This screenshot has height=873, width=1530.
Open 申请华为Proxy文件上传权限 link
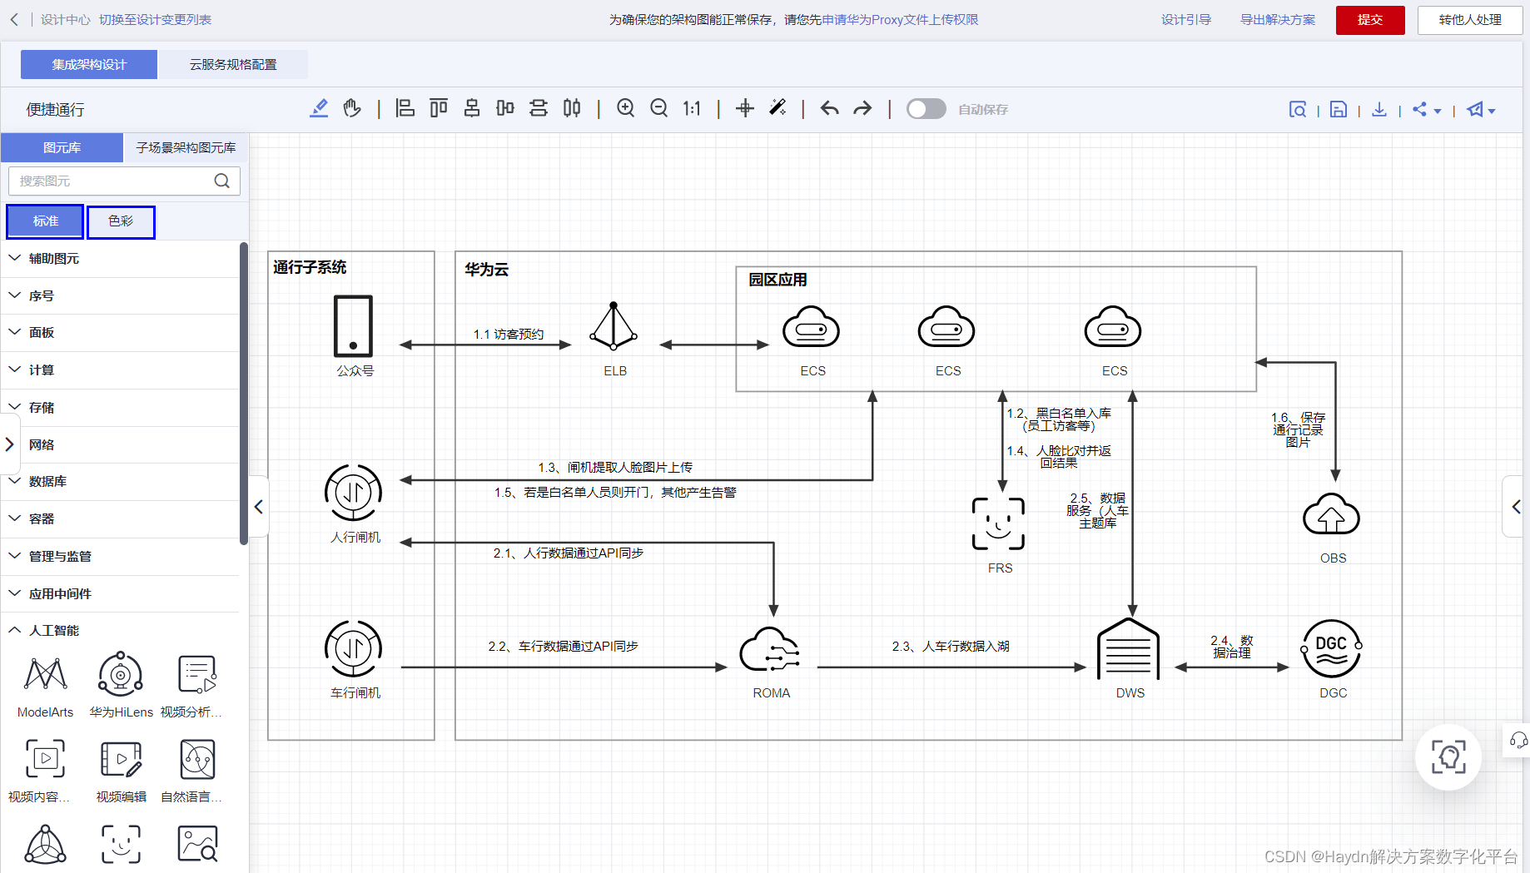pos(900,20)
